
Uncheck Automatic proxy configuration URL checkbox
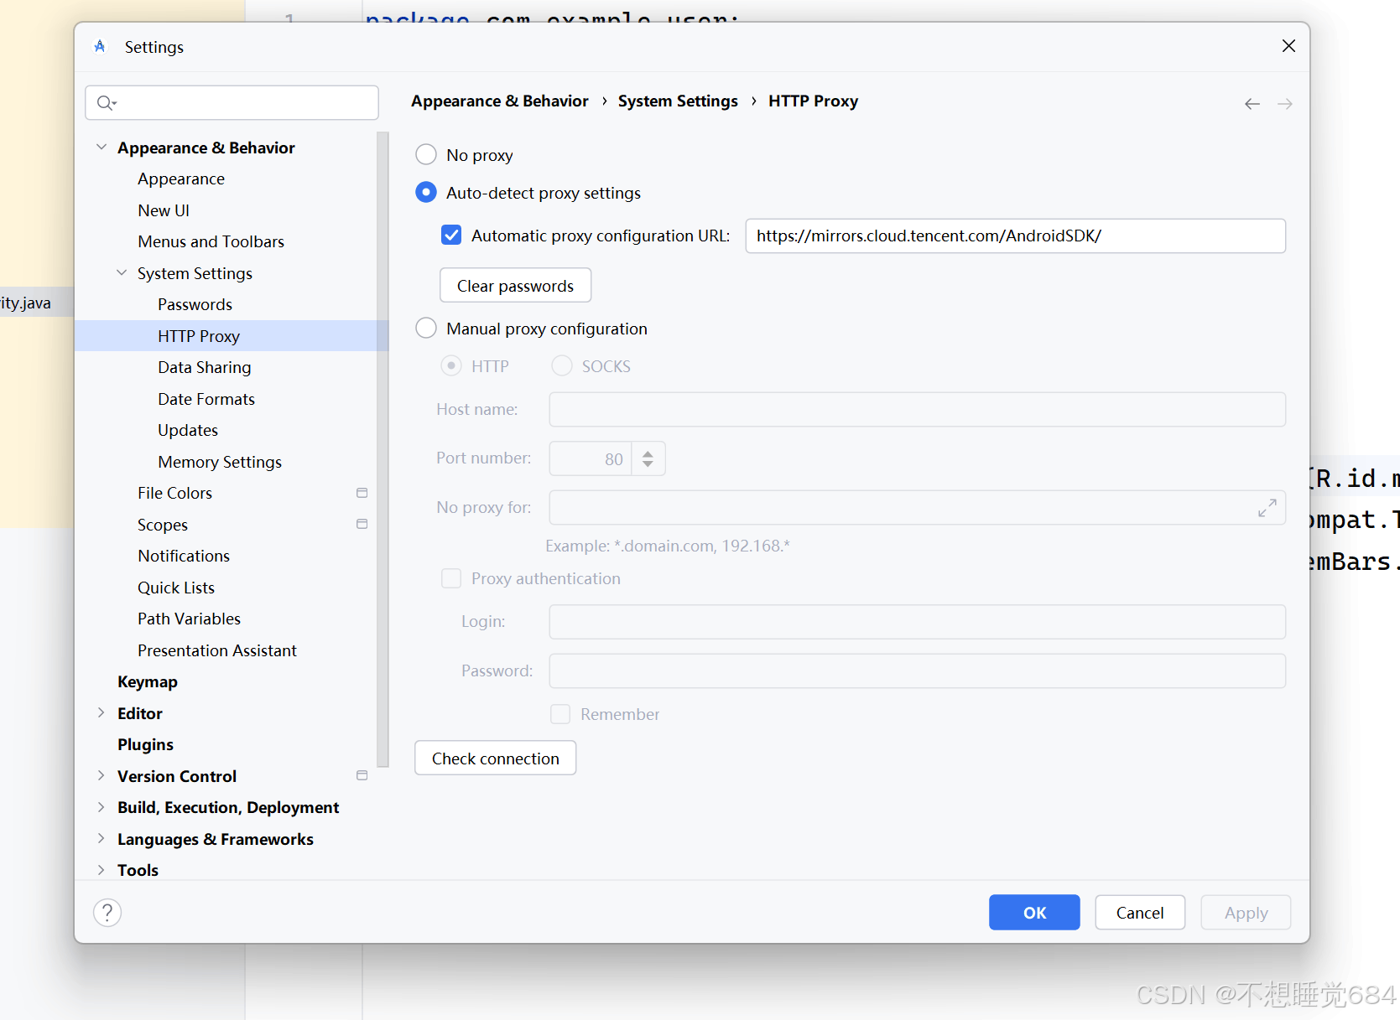coord(451,236)
